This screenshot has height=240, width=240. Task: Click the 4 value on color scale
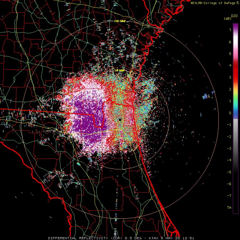pyautogui.click(x=230, y=66)
